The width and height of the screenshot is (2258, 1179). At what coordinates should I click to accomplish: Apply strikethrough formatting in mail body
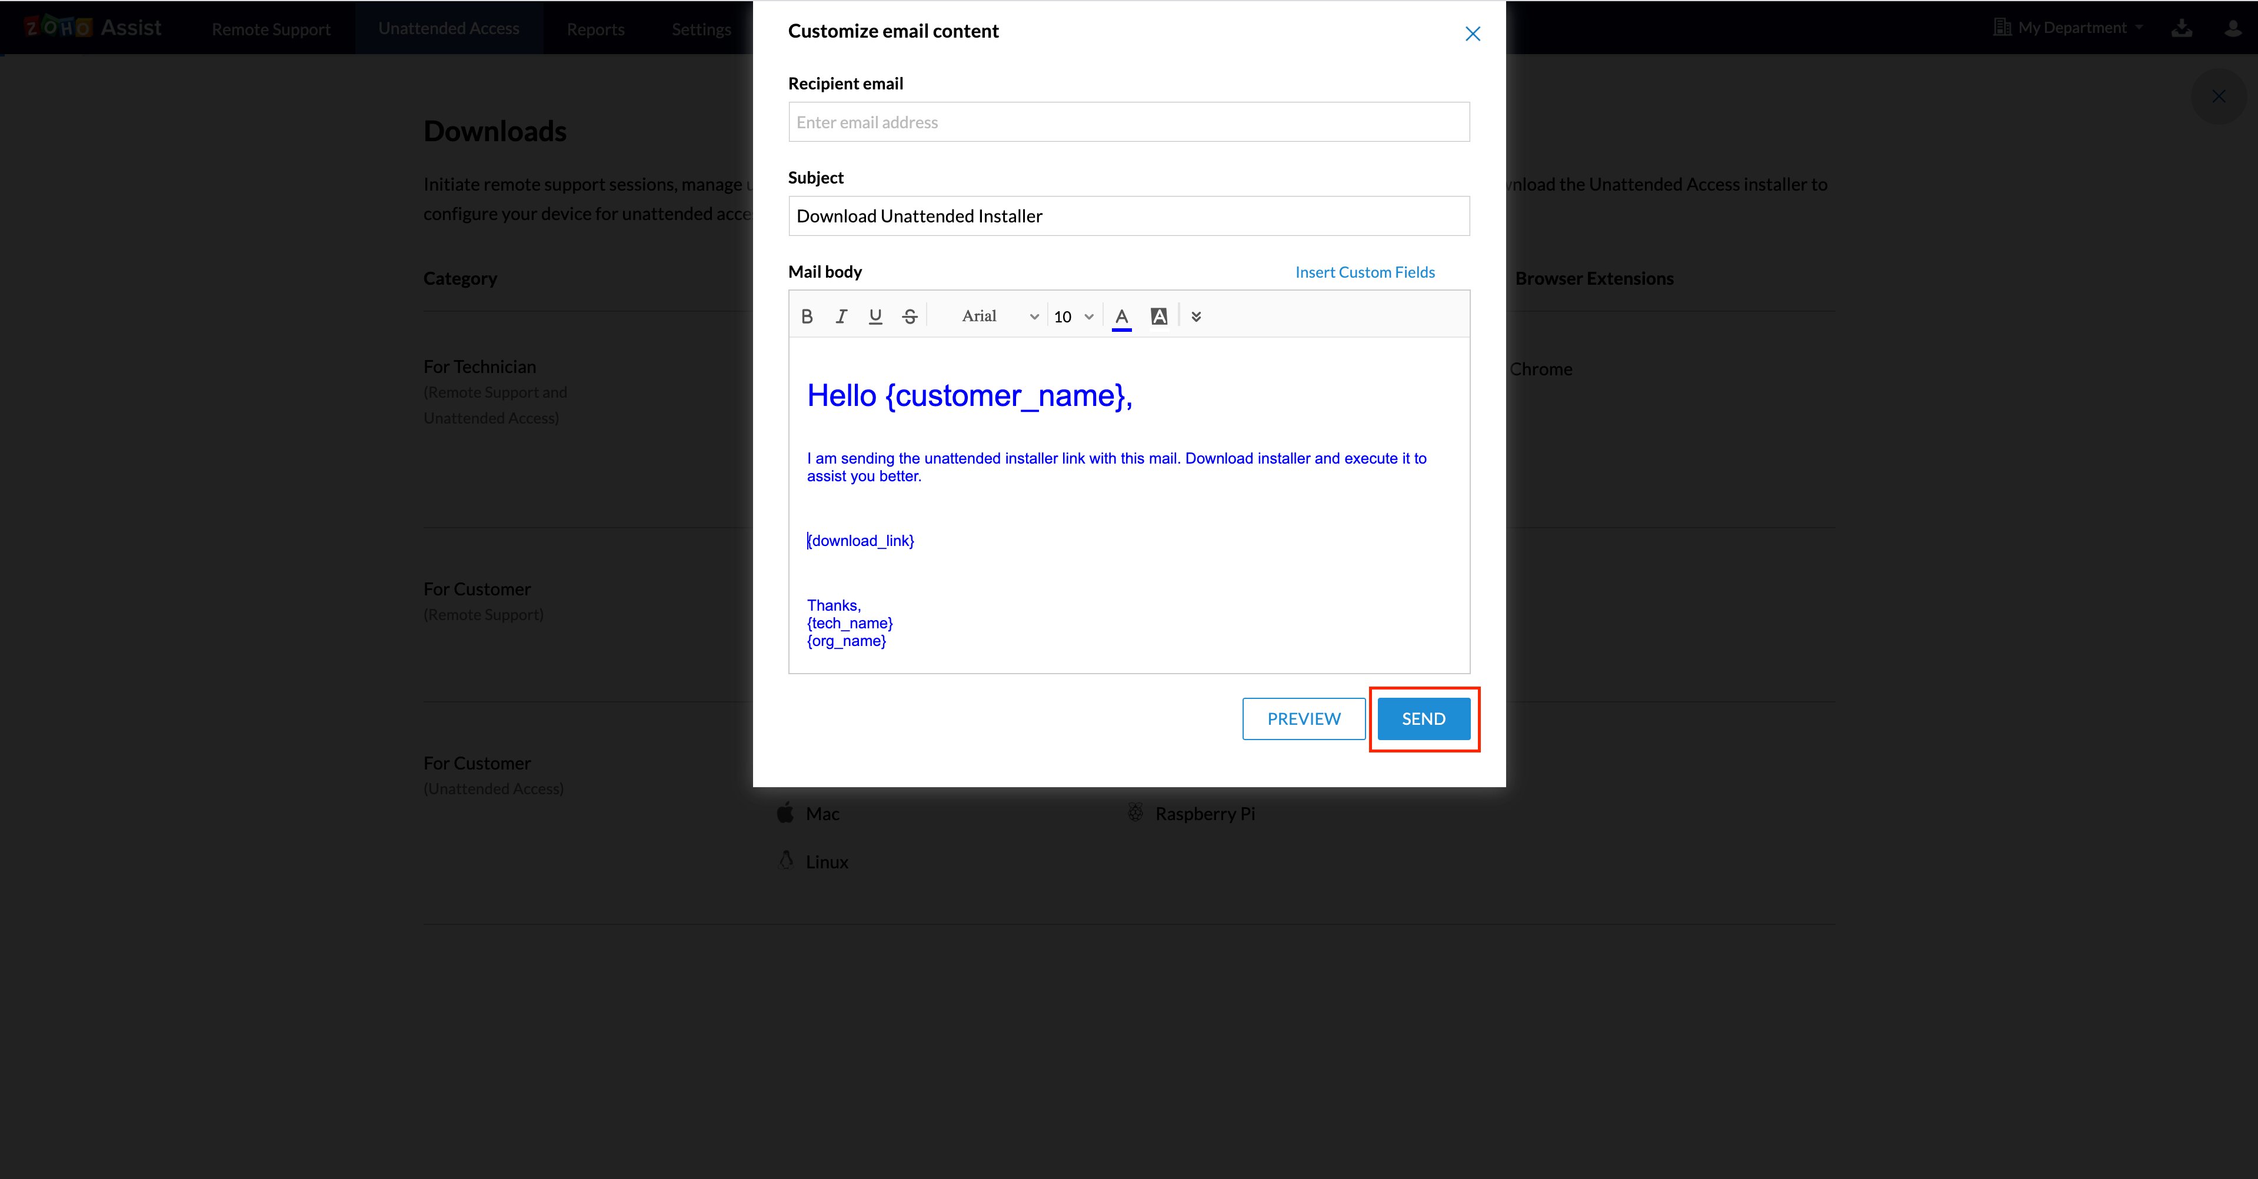(x=909, y=317)
